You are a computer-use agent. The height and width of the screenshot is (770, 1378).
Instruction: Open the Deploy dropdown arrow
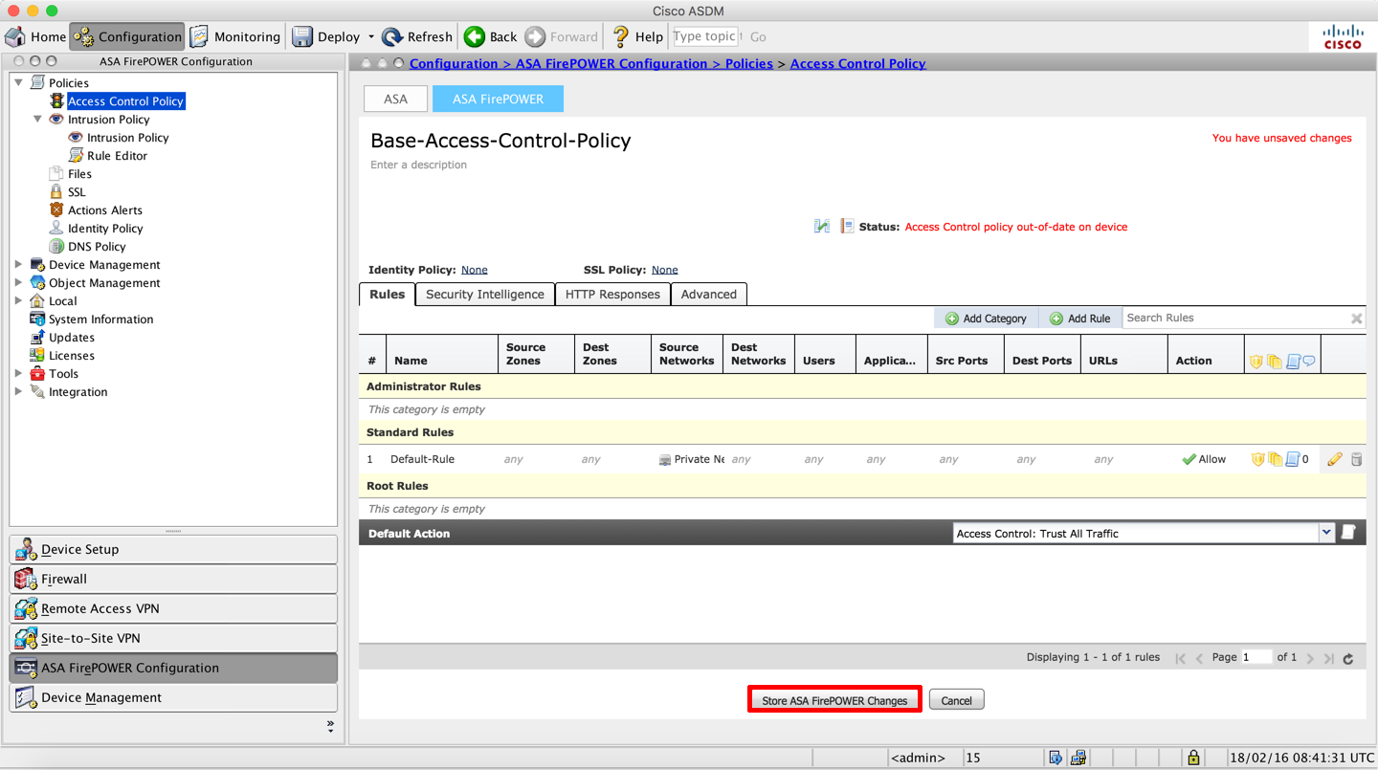tap(371, 37)
